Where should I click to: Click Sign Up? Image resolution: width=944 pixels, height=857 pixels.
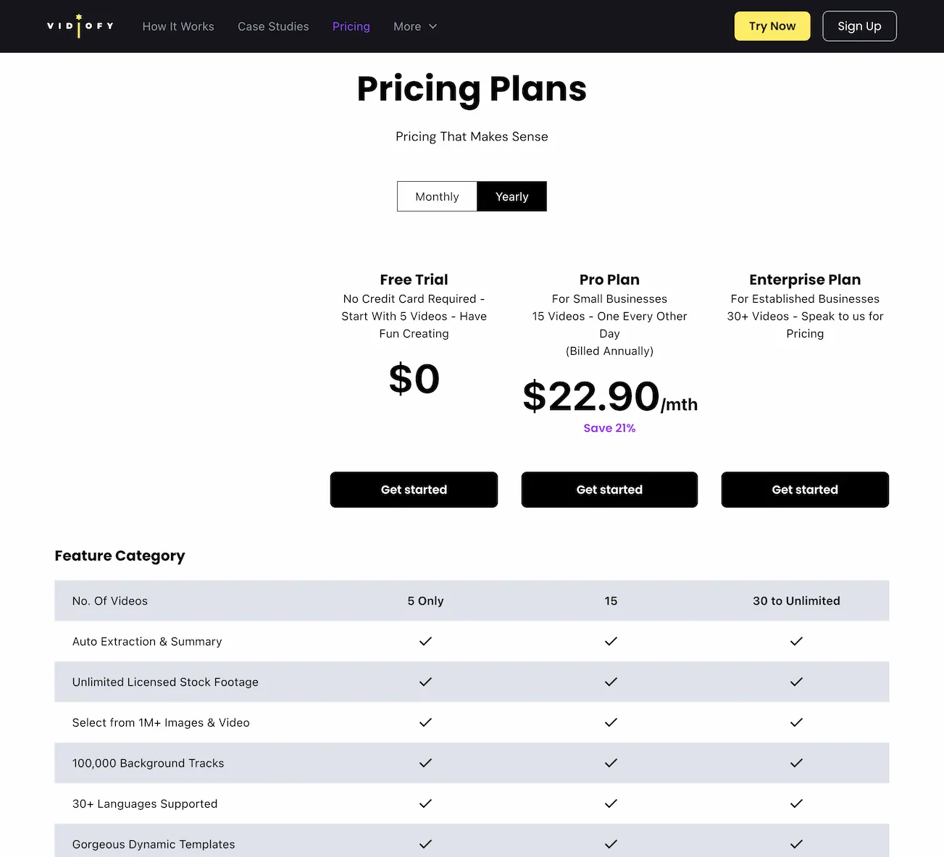pyautogui.click(x=859, y=25)
